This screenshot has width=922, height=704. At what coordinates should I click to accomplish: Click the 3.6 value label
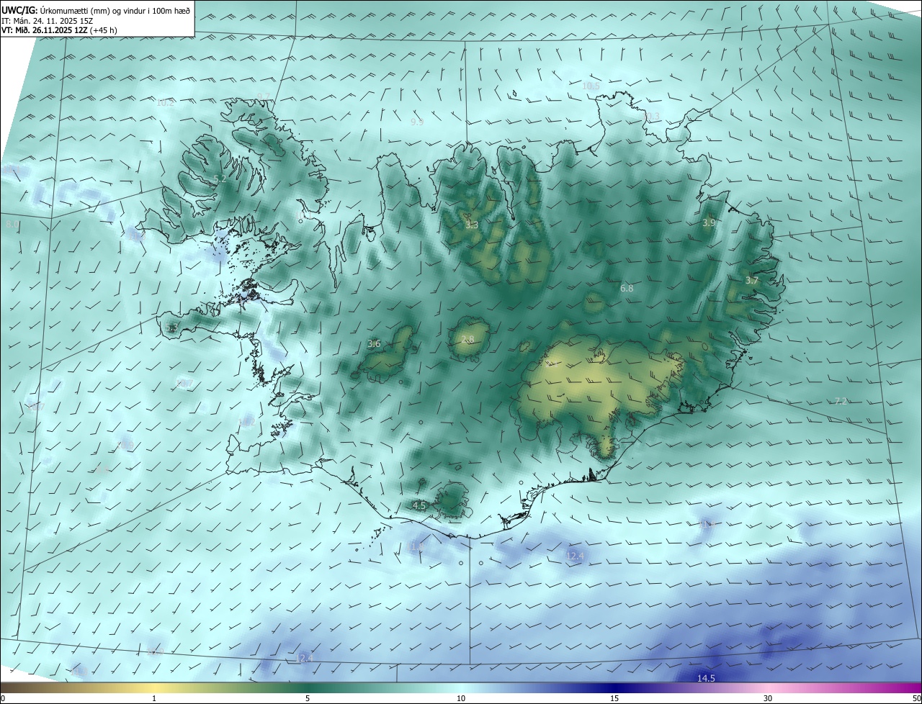click(374, 344)
